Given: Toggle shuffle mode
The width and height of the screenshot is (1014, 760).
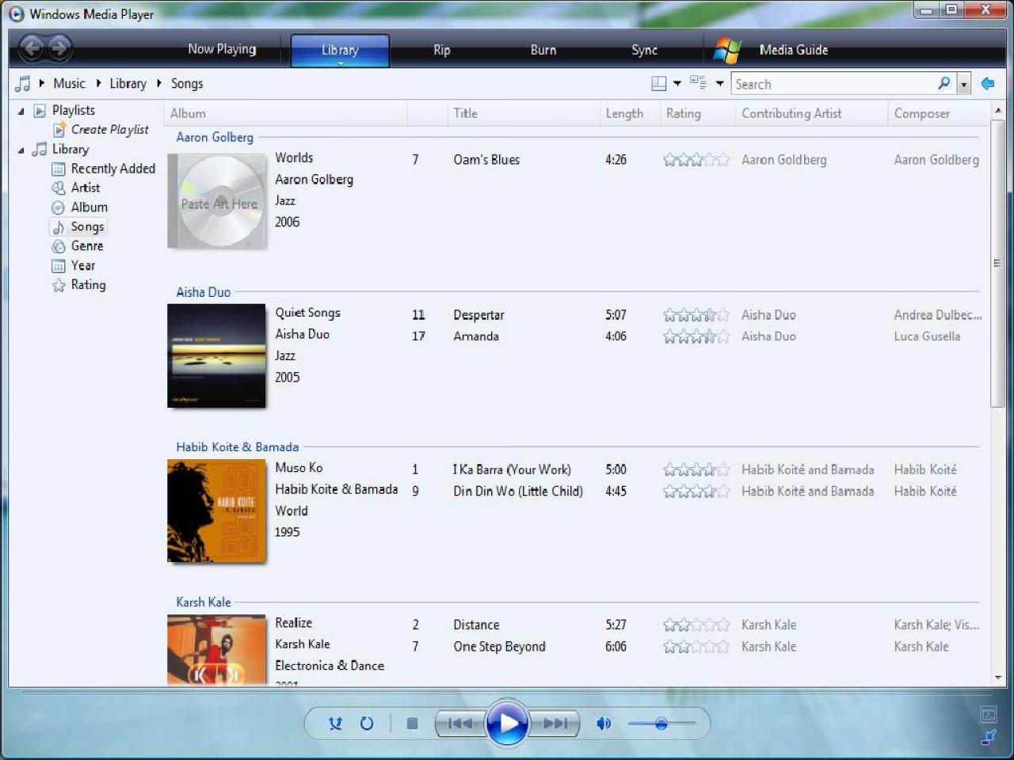Looking at the screenshot, I should point(336,723).
